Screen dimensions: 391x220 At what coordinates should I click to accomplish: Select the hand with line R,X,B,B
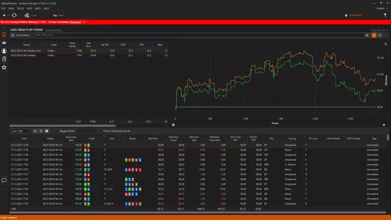coord(198,169)
